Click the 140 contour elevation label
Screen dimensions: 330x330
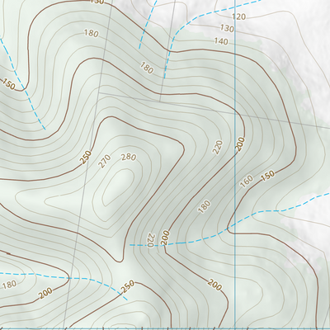pyautogui.click(x=221, y=41)
